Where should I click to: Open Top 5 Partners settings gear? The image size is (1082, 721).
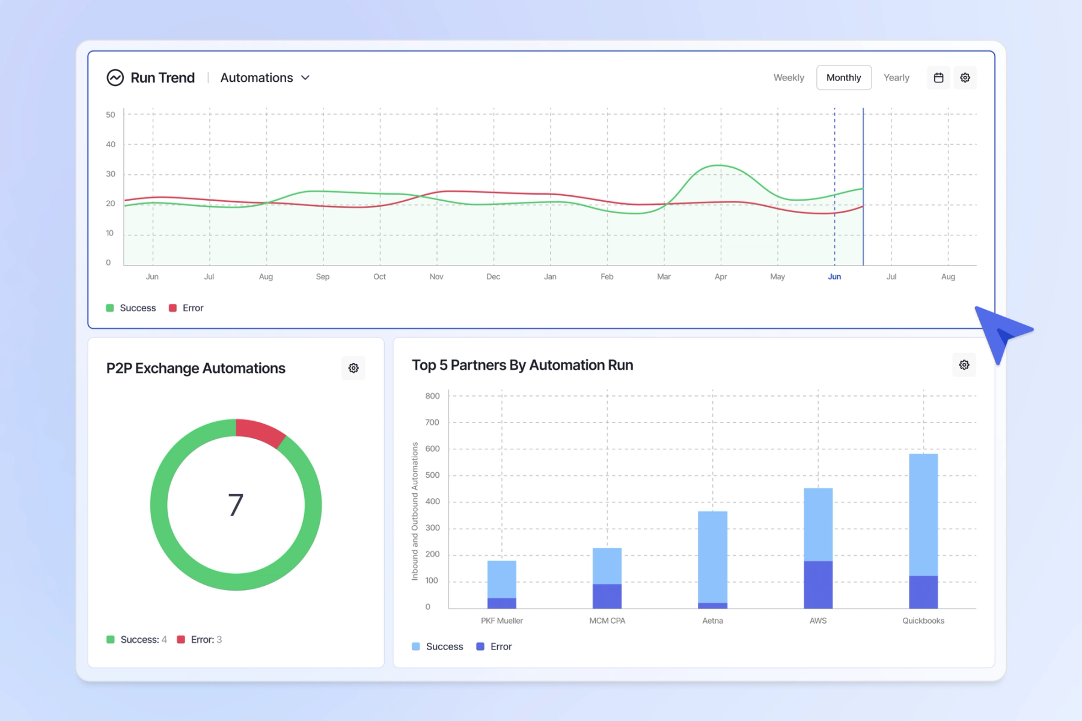pos(964,365)
